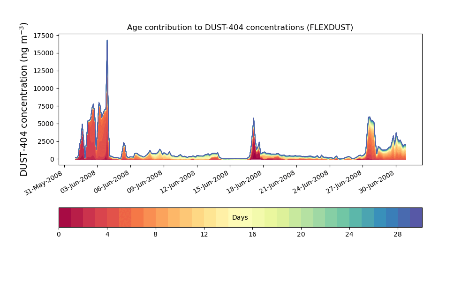Click the x-axis date 27-Jun-2008

coord(344,182)
